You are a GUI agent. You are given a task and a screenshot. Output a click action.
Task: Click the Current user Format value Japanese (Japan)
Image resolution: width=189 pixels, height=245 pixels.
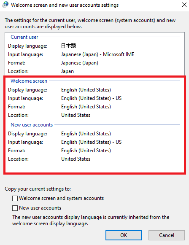80,63
